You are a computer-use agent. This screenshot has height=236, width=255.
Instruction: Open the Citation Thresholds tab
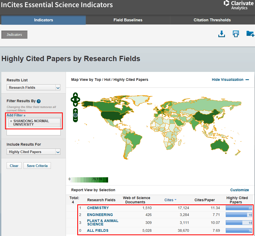click(x=212, y=20)
